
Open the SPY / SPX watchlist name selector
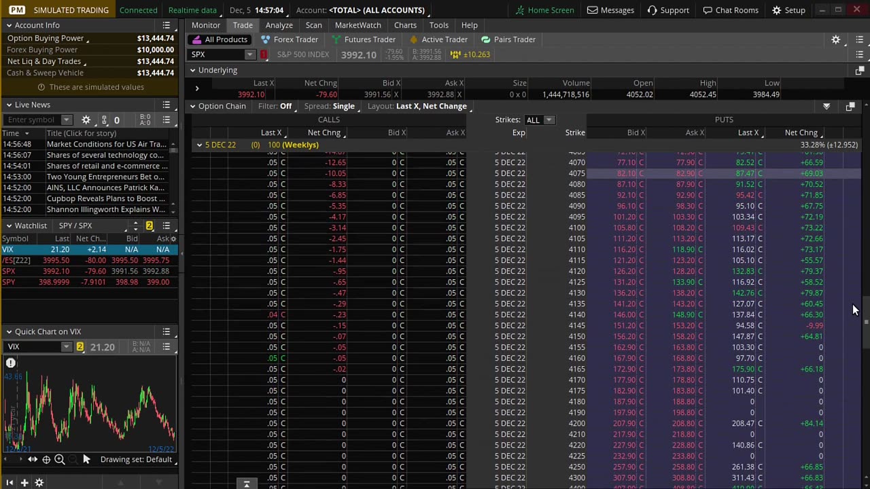75,225
